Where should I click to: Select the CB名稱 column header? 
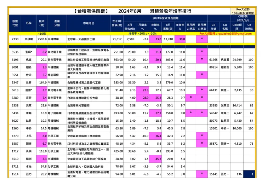[225, 27]
